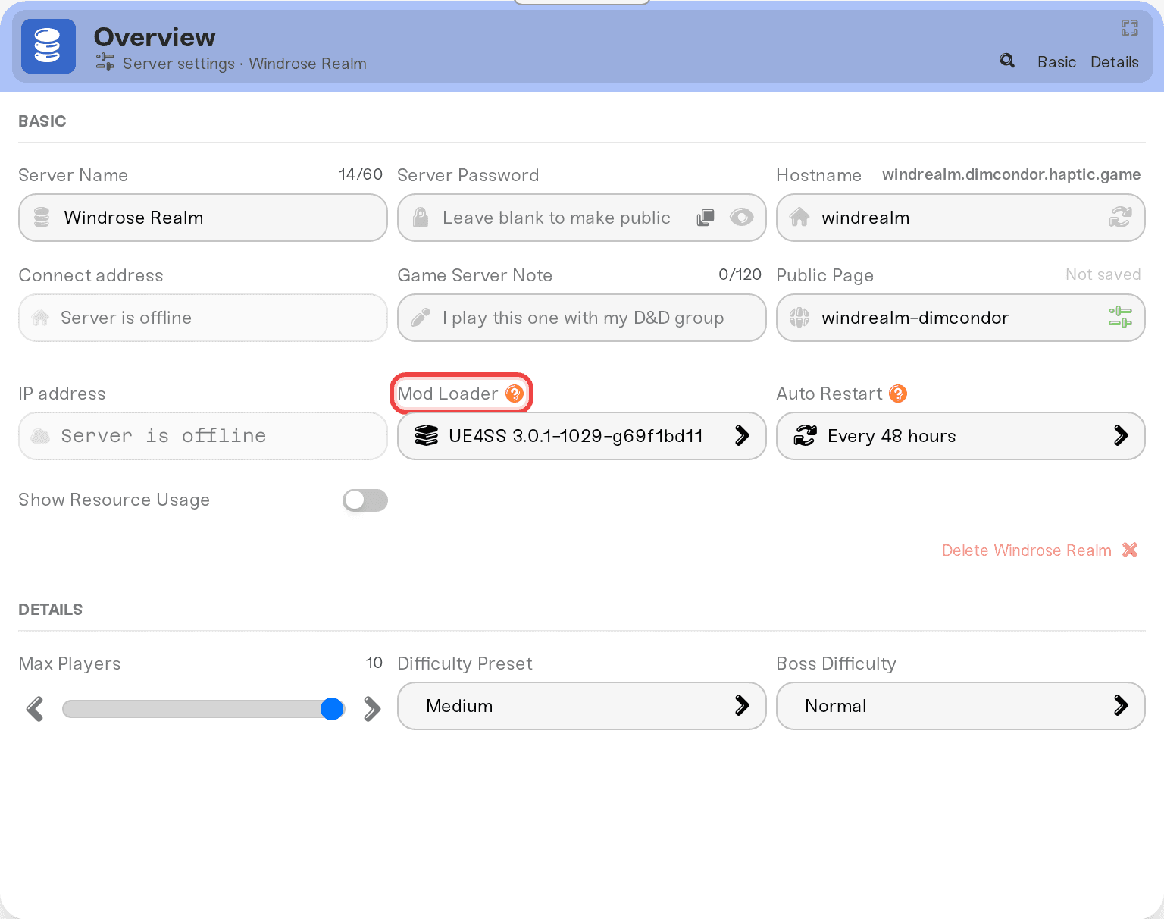Viewport: 1164px width, 919px height.
Task: Click the server icon in Server Name field
Action: pyautogui.click(x=42, y=218)
